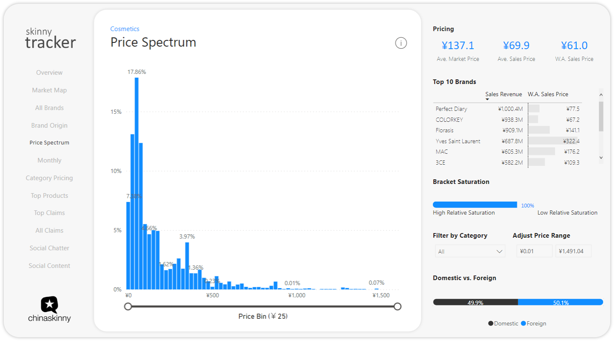The width and height of the screenshot is (614, 341).
Task: Select the COLORKEY brand row
Action: pos(507,120)
